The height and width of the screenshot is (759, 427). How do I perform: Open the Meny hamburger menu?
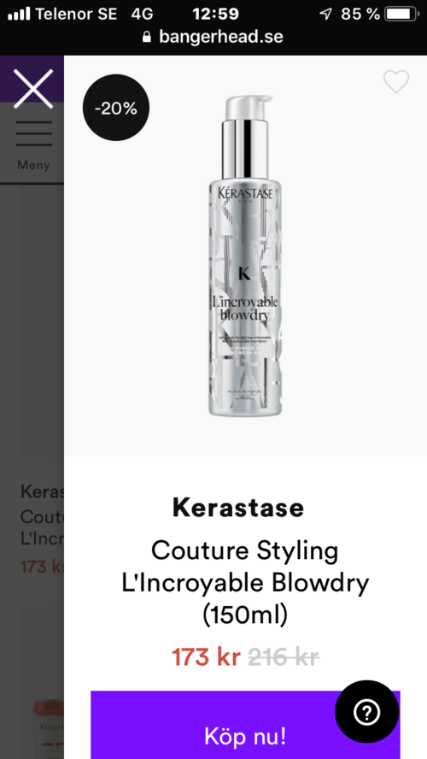[33, 145]
